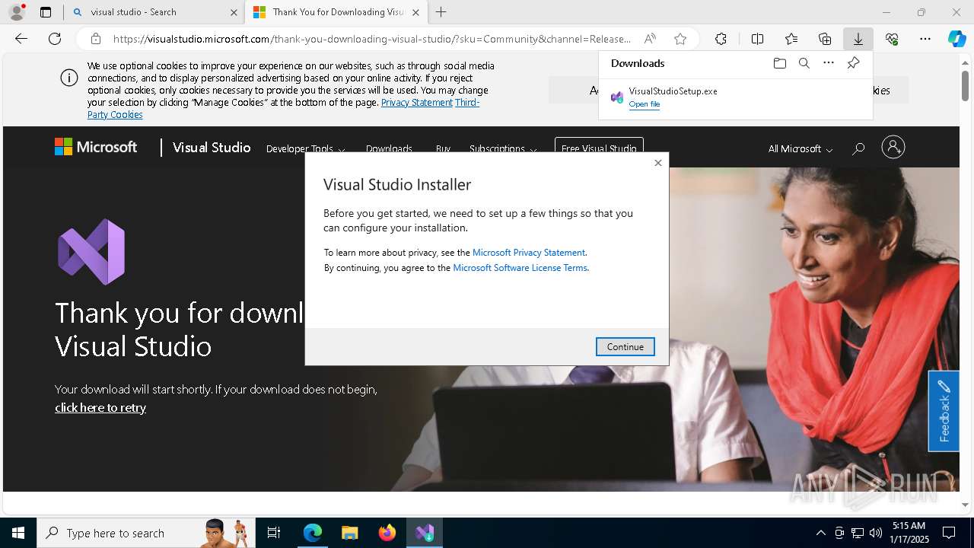Refresh the page with the reload icon
Screen dimensions: 974x548
(55, 39)
